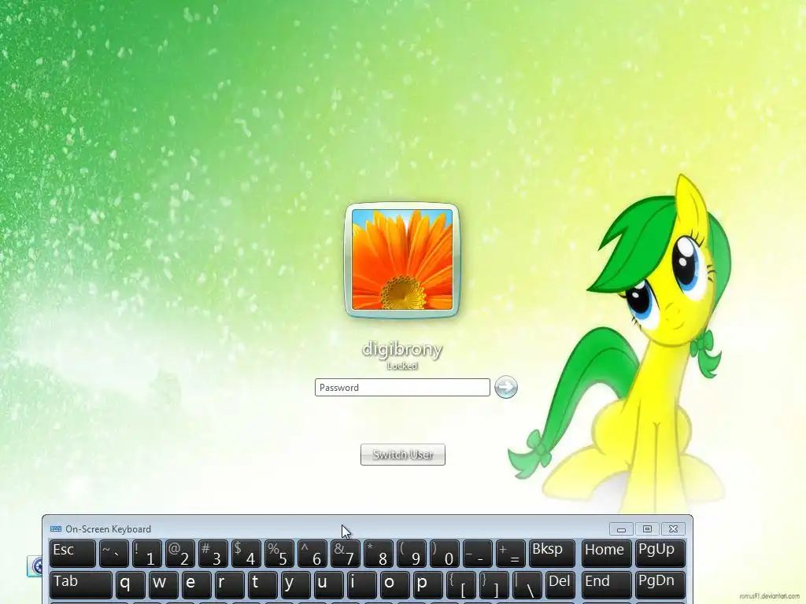Viewport: 806px width, 604px height.
Task: Tap the backslash key
Action: tap(527, 585)
